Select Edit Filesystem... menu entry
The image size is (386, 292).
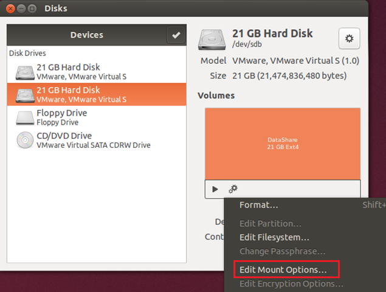click(274, 237)
